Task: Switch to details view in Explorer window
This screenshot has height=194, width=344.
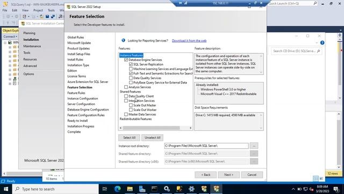Action: pos(316,178)
